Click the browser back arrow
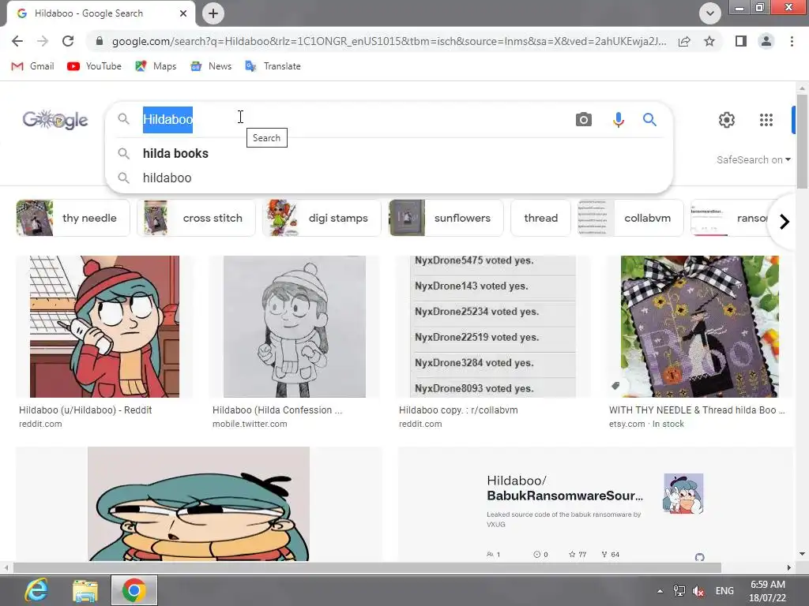Viewport: 809px width, 606px height. (x=17, y=41)
